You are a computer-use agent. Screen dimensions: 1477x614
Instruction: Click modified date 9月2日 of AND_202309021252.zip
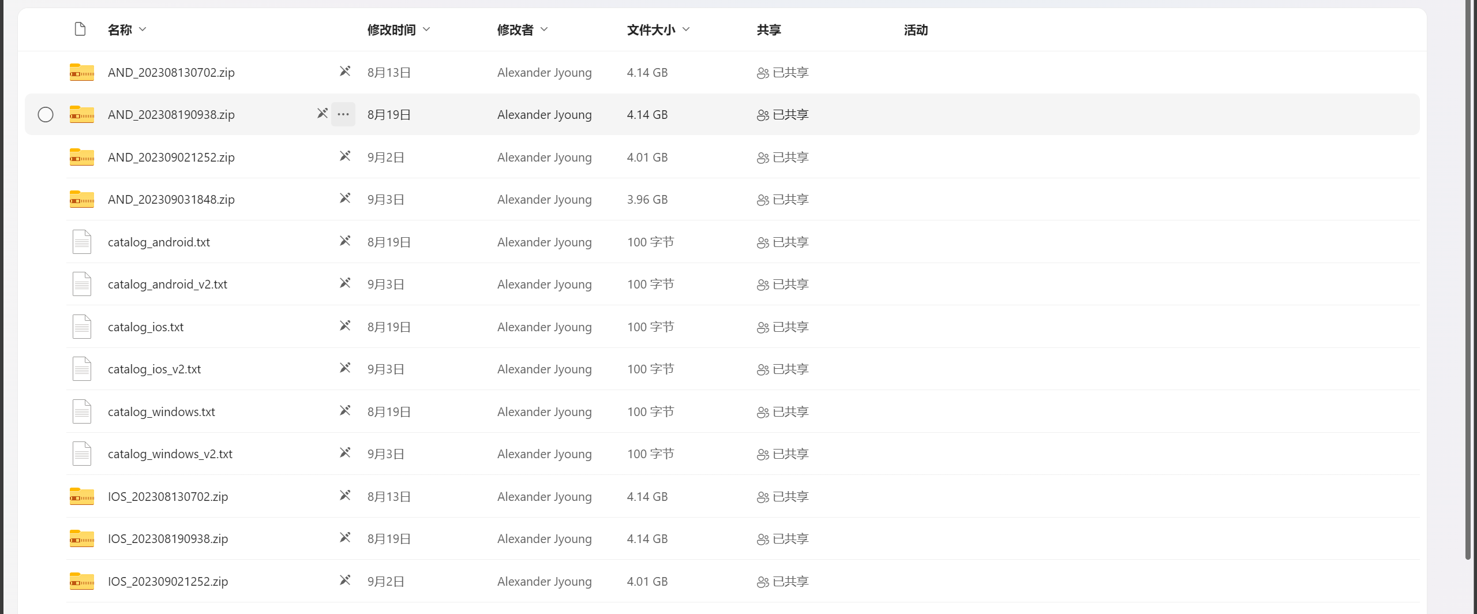click(386, 158)
